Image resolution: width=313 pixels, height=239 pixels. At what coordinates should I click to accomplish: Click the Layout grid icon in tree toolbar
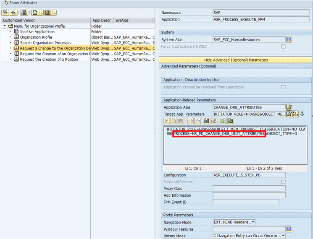[48, 13]
